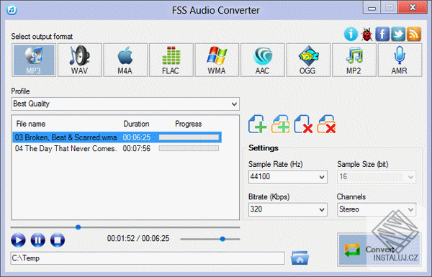Select row 03 Broken, Beat & Scarred.wma
The width and height of the screenshot is (432, 277).
tap(117, 137)
